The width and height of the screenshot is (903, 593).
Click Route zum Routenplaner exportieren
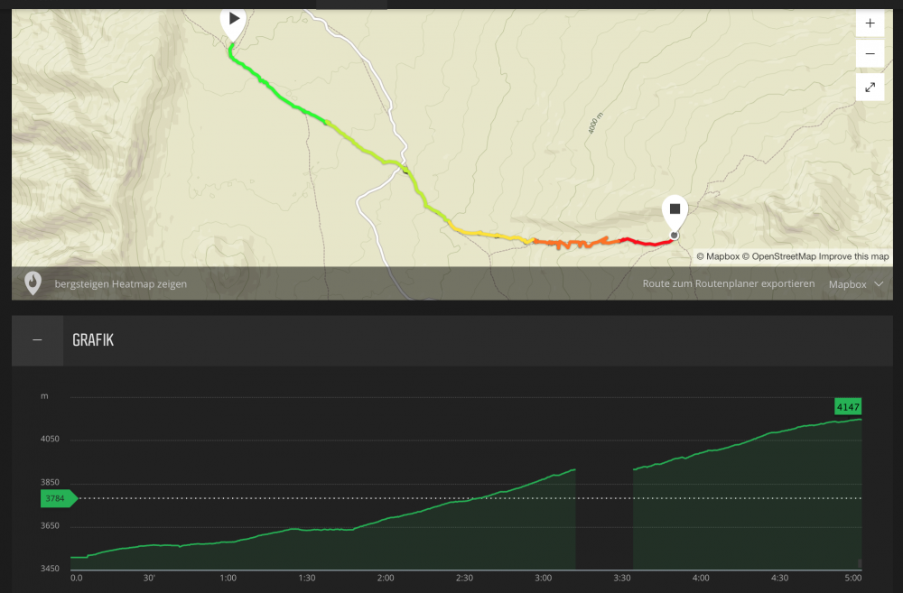tap(728, 283)
